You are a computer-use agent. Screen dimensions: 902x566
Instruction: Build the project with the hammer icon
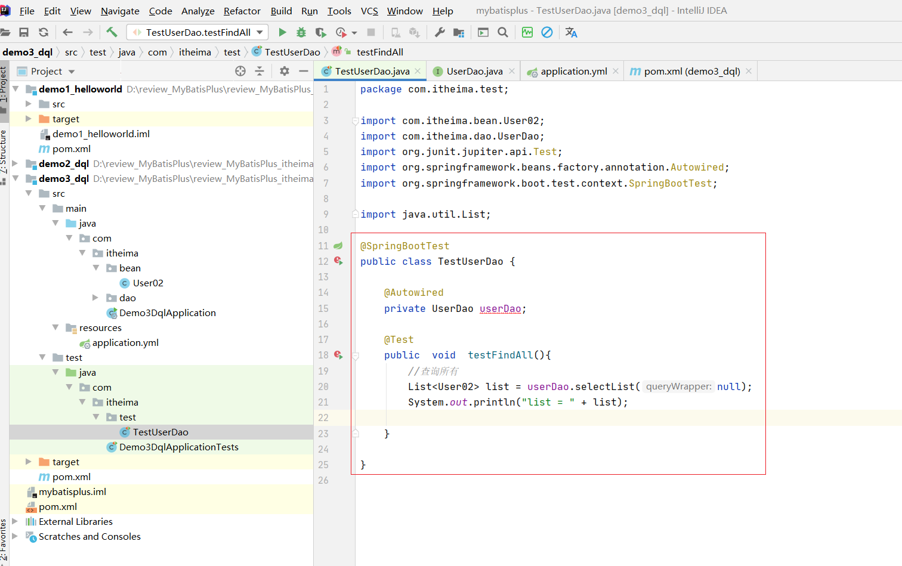(x=112, y=32)
